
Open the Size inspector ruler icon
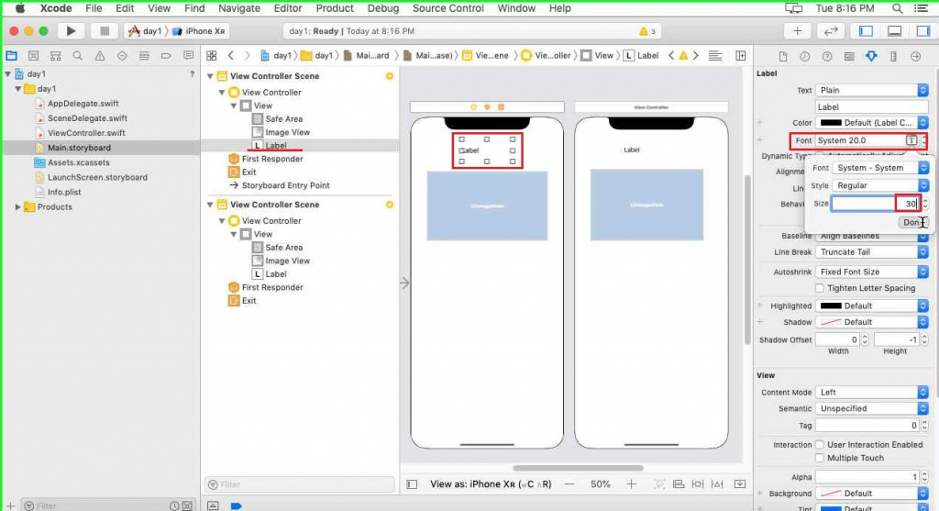point(893,56)
